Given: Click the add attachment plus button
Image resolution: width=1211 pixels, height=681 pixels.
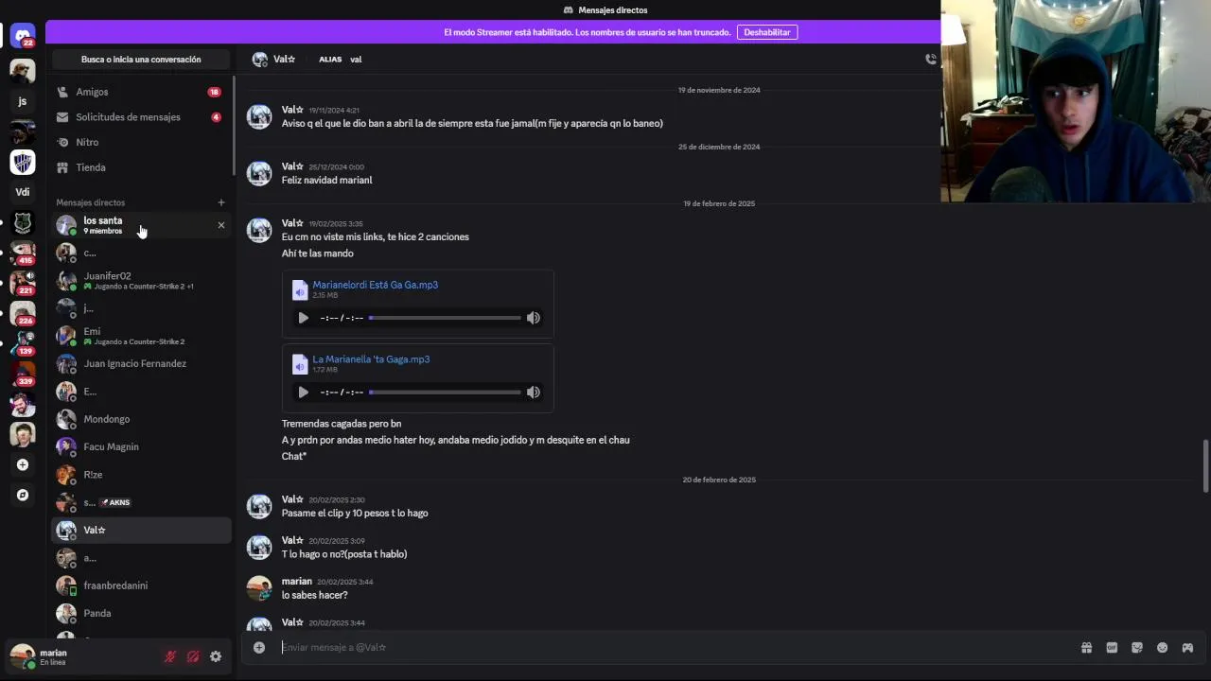Looking at the screenshot, I should (258, 648).
